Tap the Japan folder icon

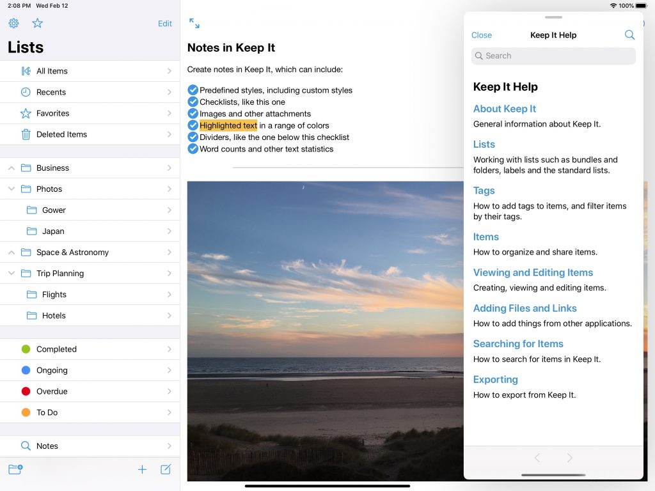pos(32,231)
